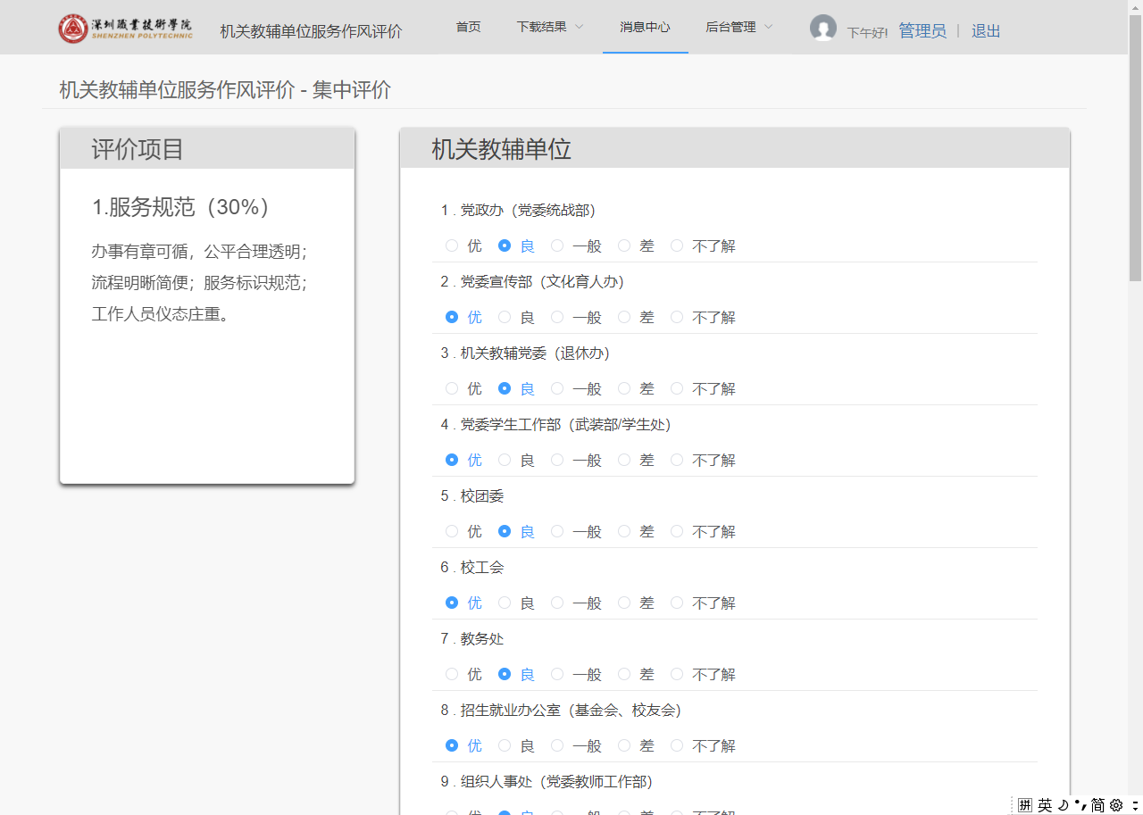
Task: Click the 退出 logout link
Action: tap(986, 31)
